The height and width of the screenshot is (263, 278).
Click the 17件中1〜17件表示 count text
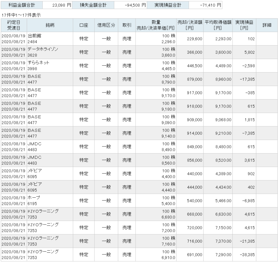pos(21,15)
